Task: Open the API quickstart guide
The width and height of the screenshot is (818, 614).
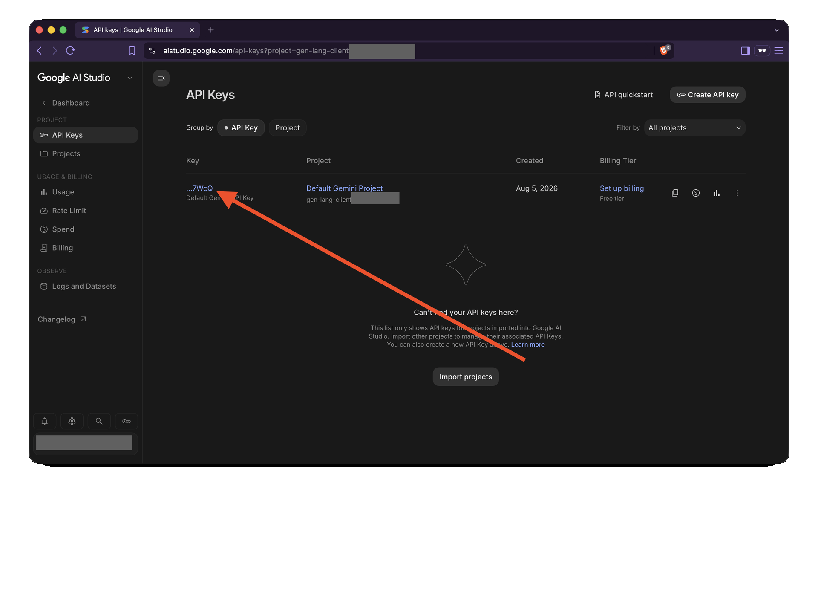Action: click(623, 95)
